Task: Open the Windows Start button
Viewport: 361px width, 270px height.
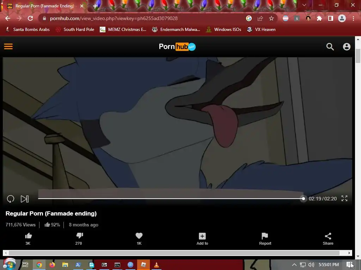Action: pos(9,264)
